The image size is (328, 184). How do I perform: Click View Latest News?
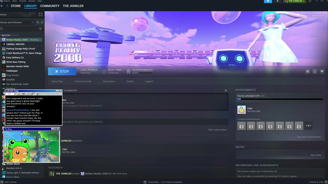[217, 130]
